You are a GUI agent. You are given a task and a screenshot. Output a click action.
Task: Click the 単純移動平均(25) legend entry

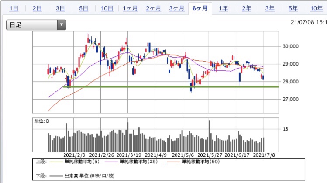tap(139, 162)
